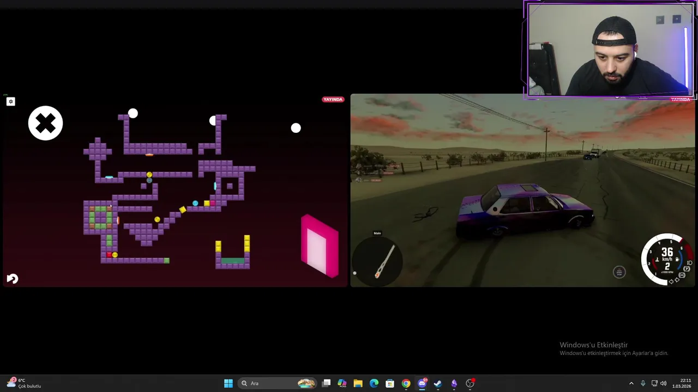The height and width of the screenshot is (392, 698).
Task: Click the 'Main' label above minimap
Action: 377,233
